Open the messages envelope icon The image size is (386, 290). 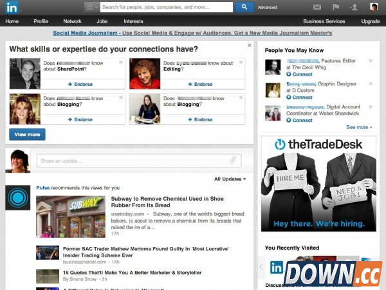(317, 8)
